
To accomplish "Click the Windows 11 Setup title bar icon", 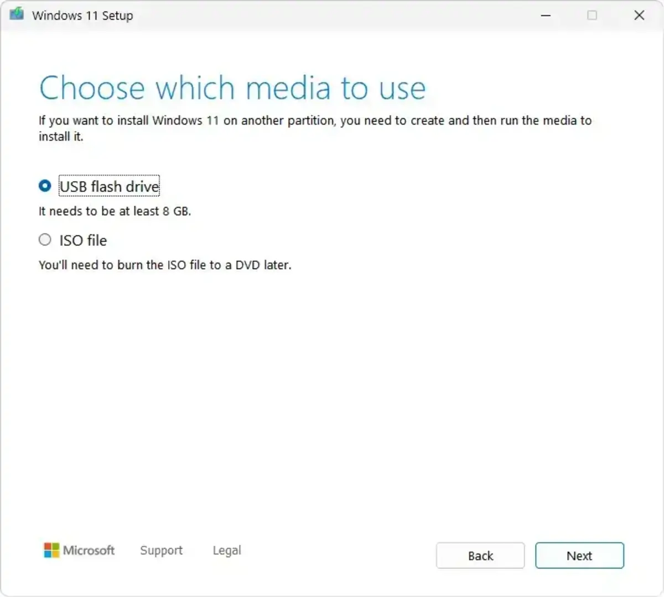I will 15,15.
